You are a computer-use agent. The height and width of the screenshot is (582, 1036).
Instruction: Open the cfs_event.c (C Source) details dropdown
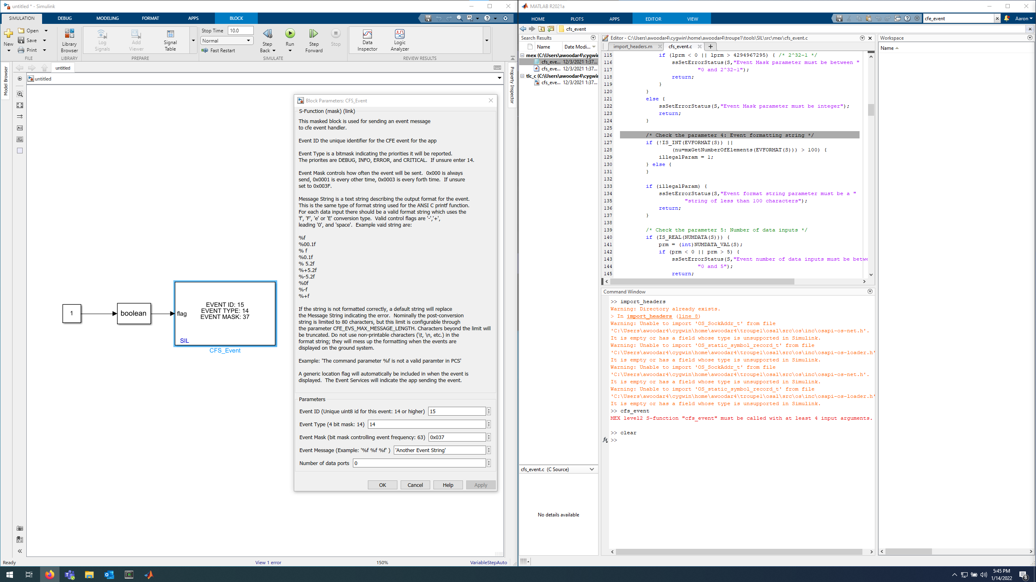592,469
